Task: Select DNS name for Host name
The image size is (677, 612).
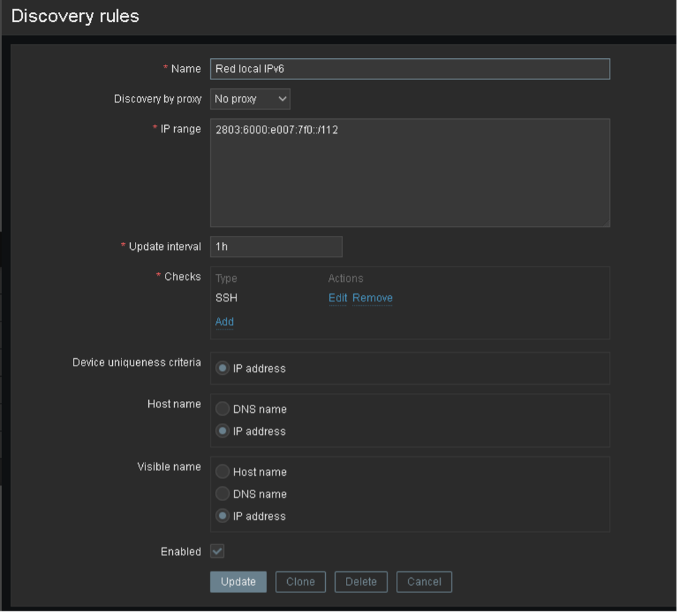Action: click(x=223, y=410)
